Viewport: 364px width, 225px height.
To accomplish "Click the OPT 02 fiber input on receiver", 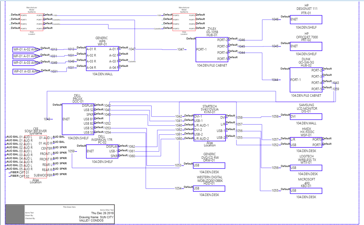I will point(24,176).
